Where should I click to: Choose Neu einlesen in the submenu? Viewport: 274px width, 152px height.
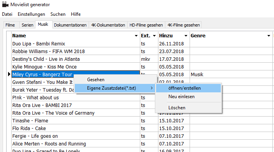pos(188,97)
